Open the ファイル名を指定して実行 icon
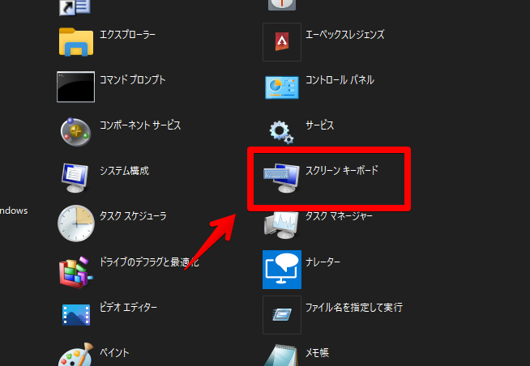 click(x=282, y=315)
